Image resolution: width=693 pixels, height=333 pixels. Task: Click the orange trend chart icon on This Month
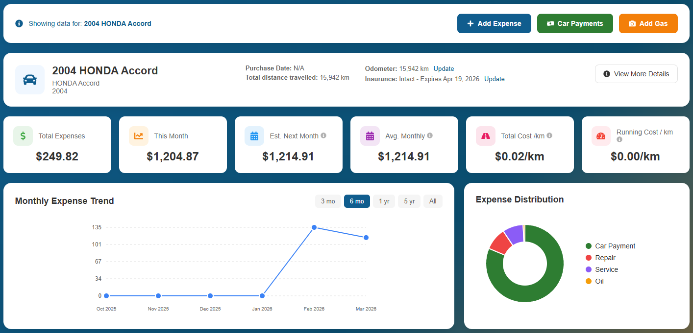(139, 136)
